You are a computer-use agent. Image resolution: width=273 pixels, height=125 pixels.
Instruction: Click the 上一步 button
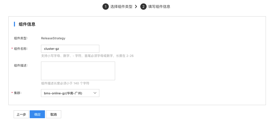(21, 114)
